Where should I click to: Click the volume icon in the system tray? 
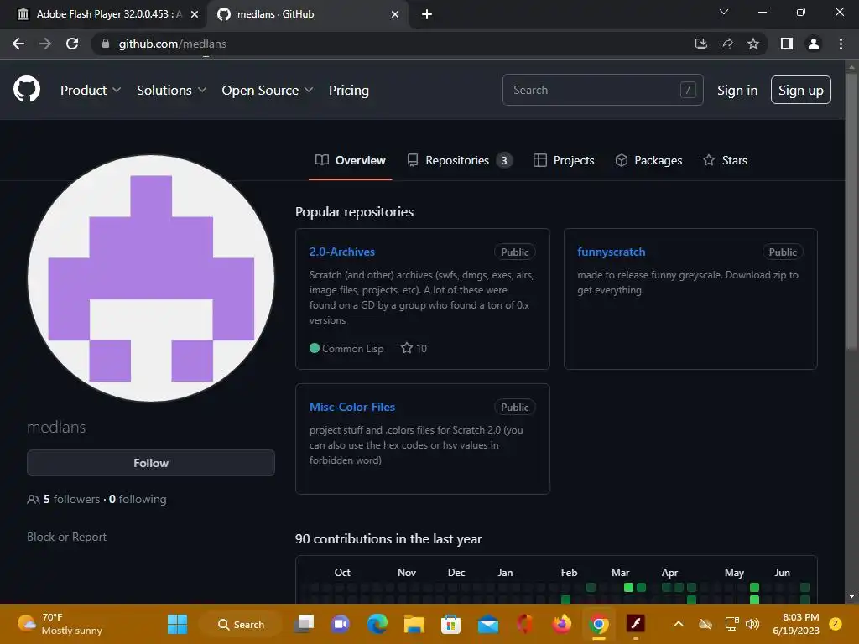(752, 624)
